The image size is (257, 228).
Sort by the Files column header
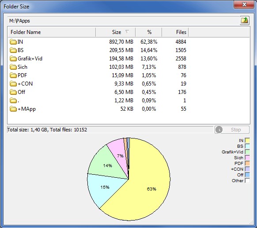pyautogui.click(x=175, y=32)
